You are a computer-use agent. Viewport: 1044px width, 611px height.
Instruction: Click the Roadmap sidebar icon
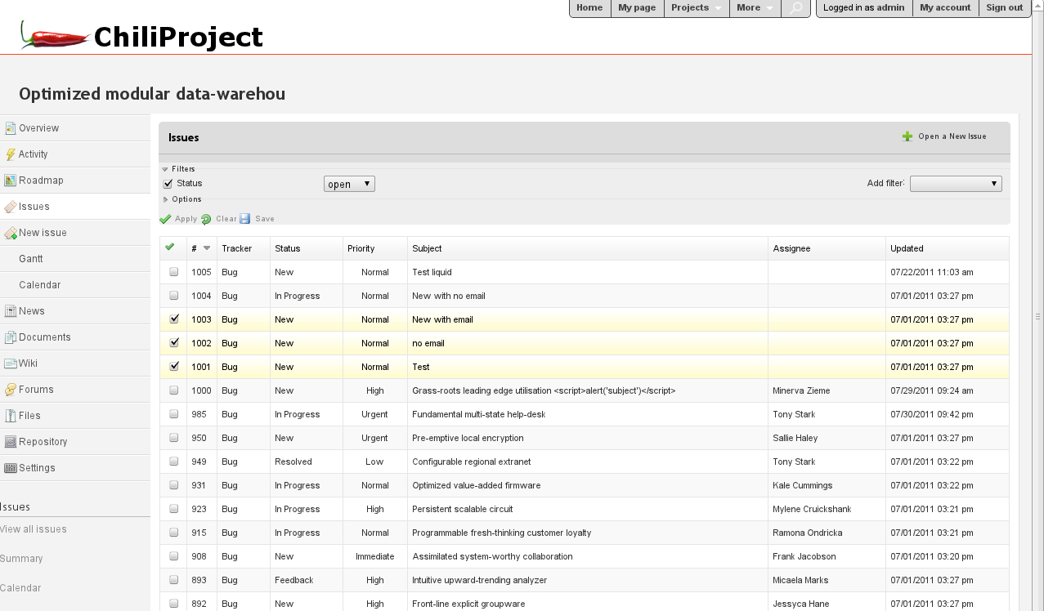click(x=11, y=181)
